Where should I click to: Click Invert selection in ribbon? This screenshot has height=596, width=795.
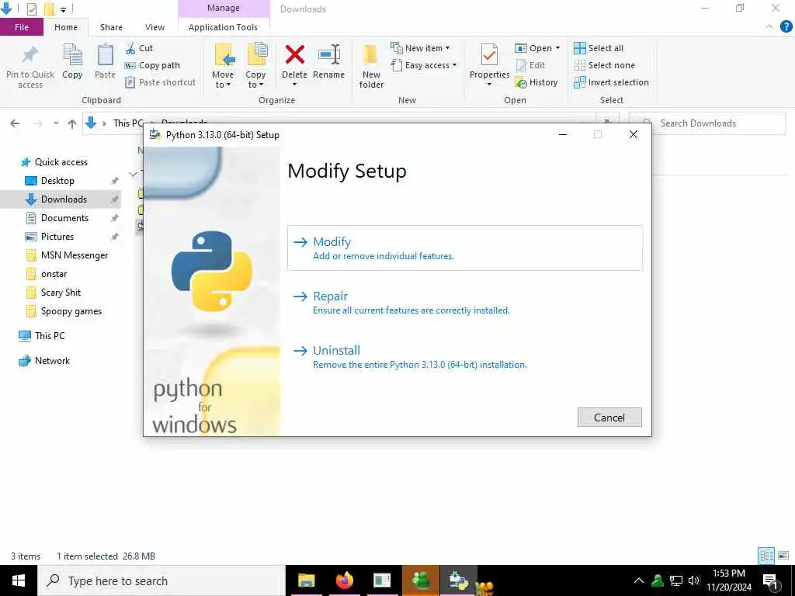[x=612, y=82]
